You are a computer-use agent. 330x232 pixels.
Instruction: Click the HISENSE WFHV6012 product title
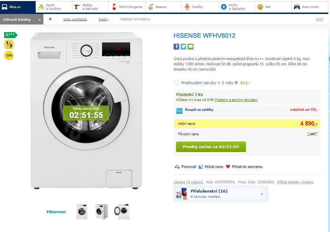click(x=204, y=36)
